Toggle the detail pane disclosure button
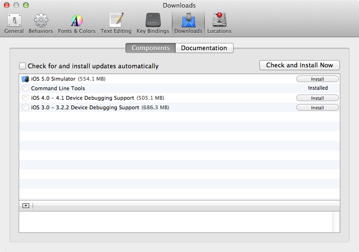Viewport: 359px width, 252px height. [26, 206]
